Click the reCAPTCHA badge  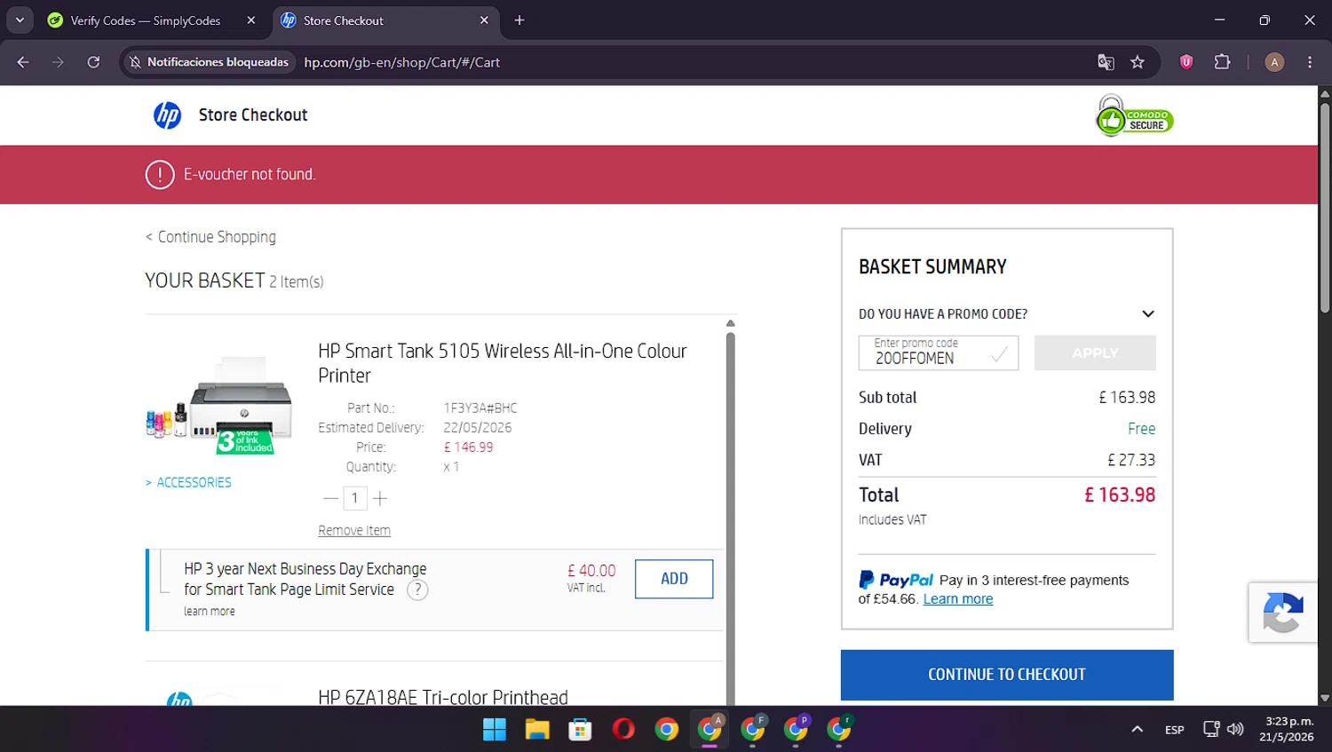(1282, 613)
